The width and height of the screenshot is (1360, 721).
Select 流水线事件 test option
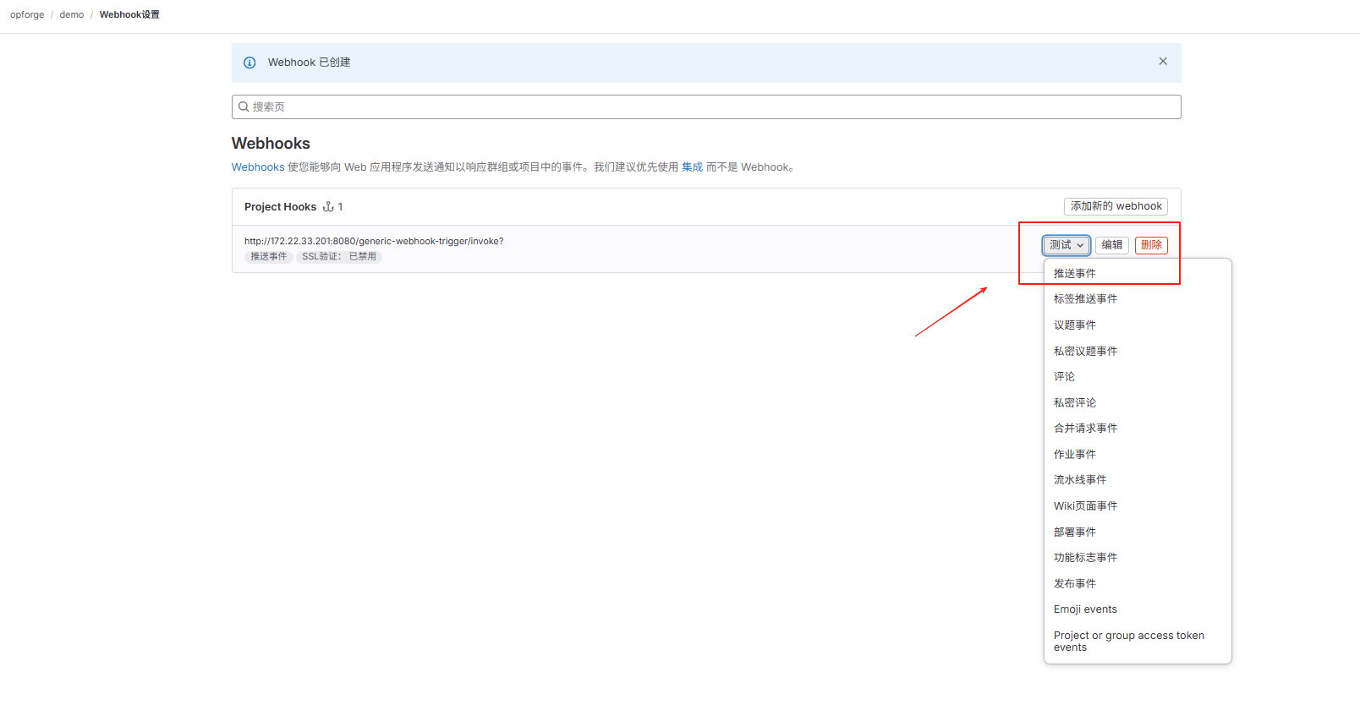click(x=1079, y=480)
